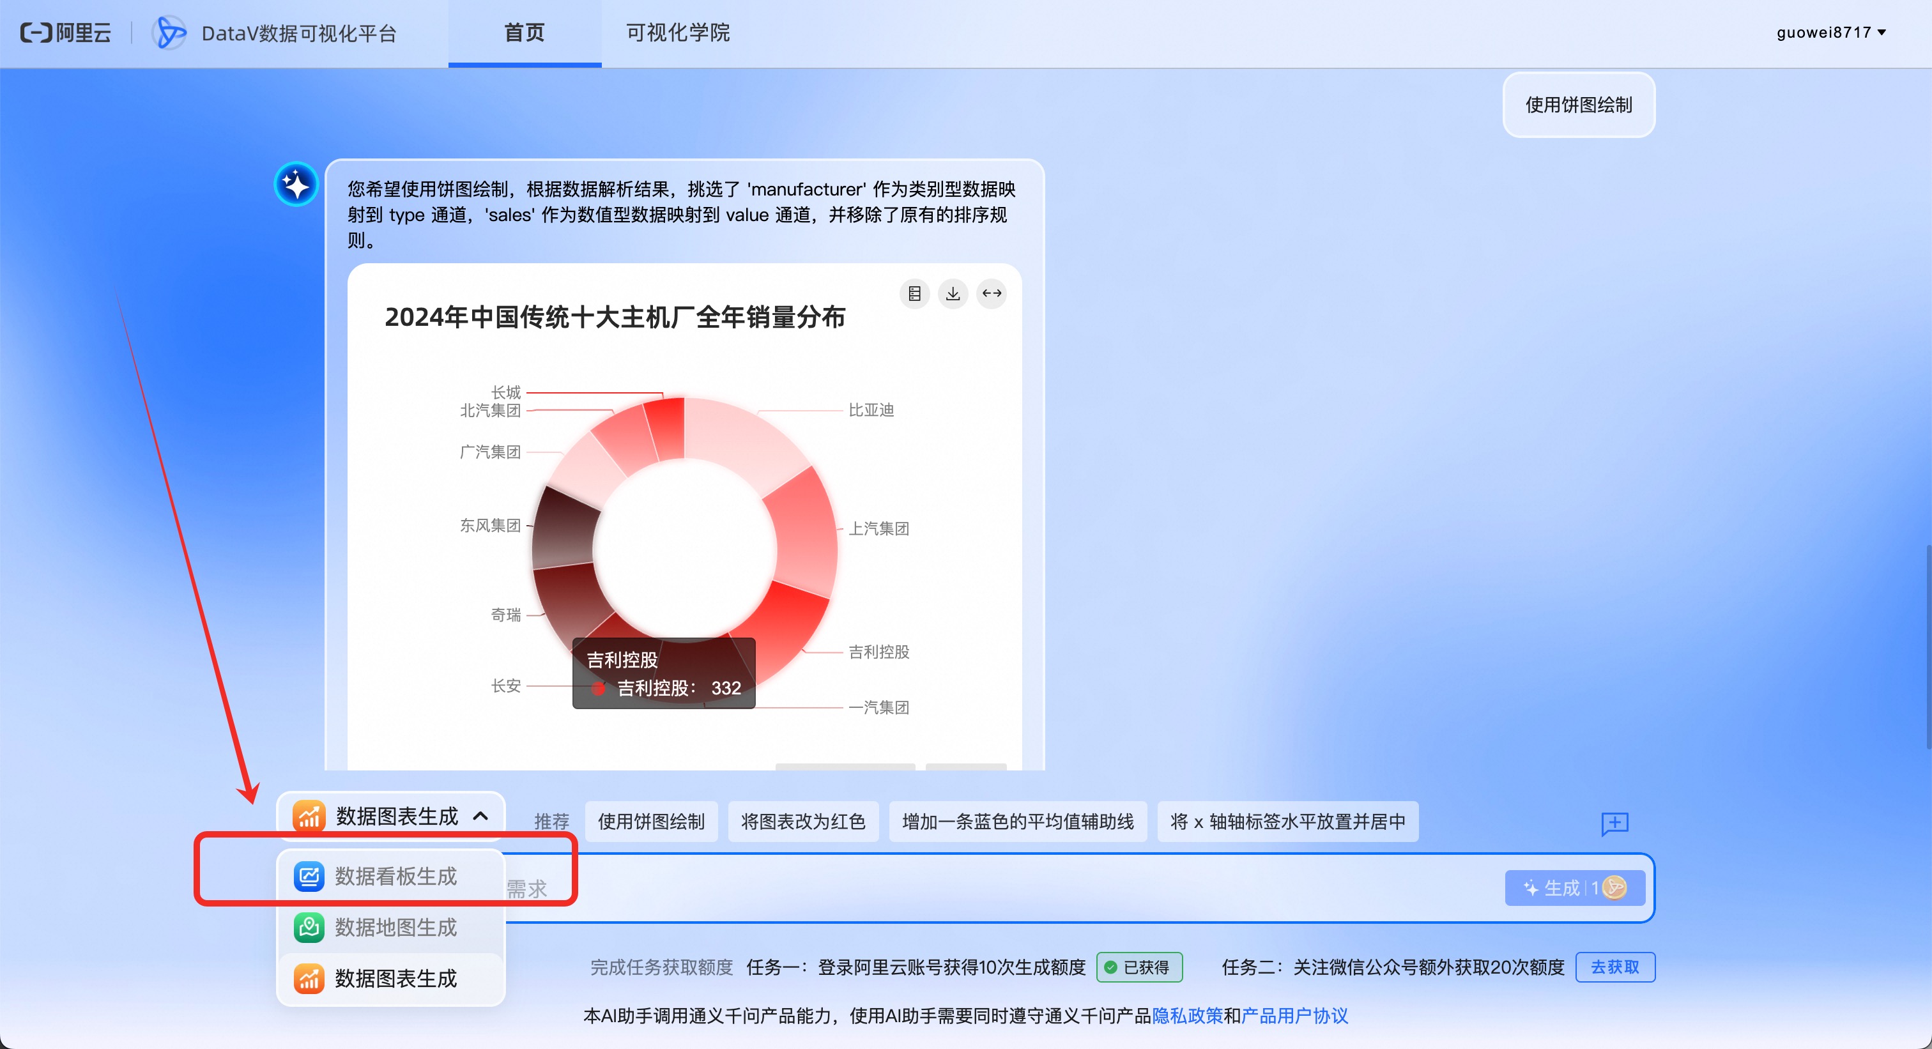Image resolution: width=1932 pixels, height=1049 pixels.
Task: Click the 数据地图生成 map icon
Action: click(x=309, y=928)
